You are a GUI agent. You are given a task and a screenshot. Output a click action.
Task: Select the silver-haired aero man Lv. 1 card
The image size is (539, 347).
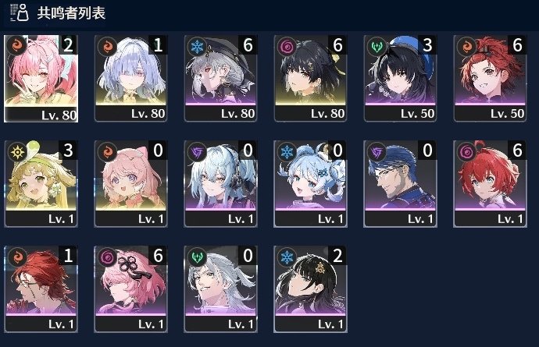[220, 289]
